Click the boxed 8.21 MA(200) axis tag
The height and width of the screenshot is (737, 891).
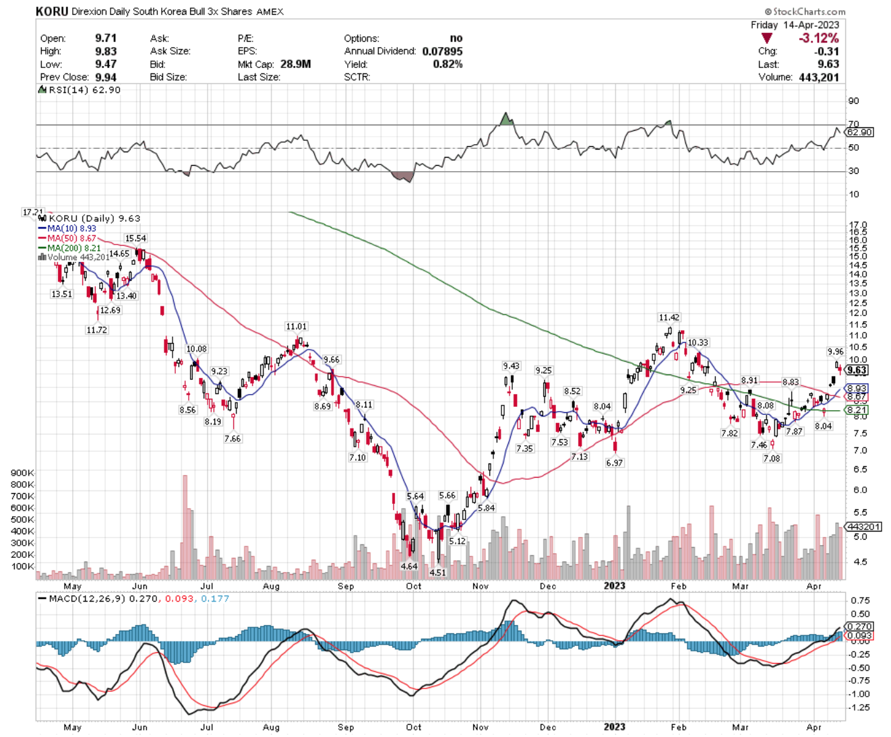[x=857, y=410]
